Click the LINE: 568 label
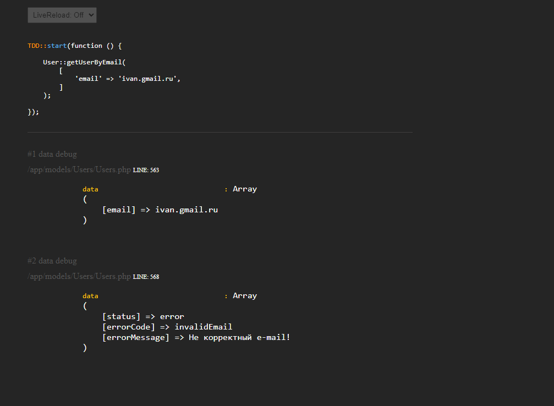 point(146,277)
